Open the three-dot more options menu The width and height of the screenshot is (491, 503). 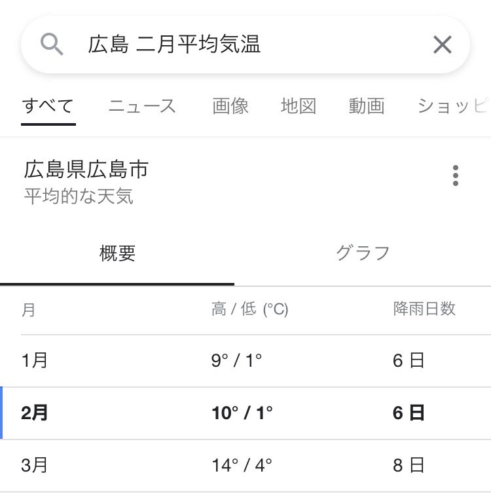(456, 176)
